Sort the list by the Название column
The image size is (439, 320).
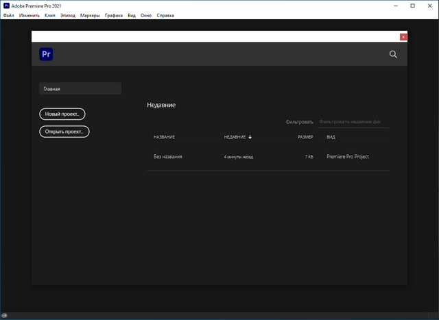(x=164, y=137)
